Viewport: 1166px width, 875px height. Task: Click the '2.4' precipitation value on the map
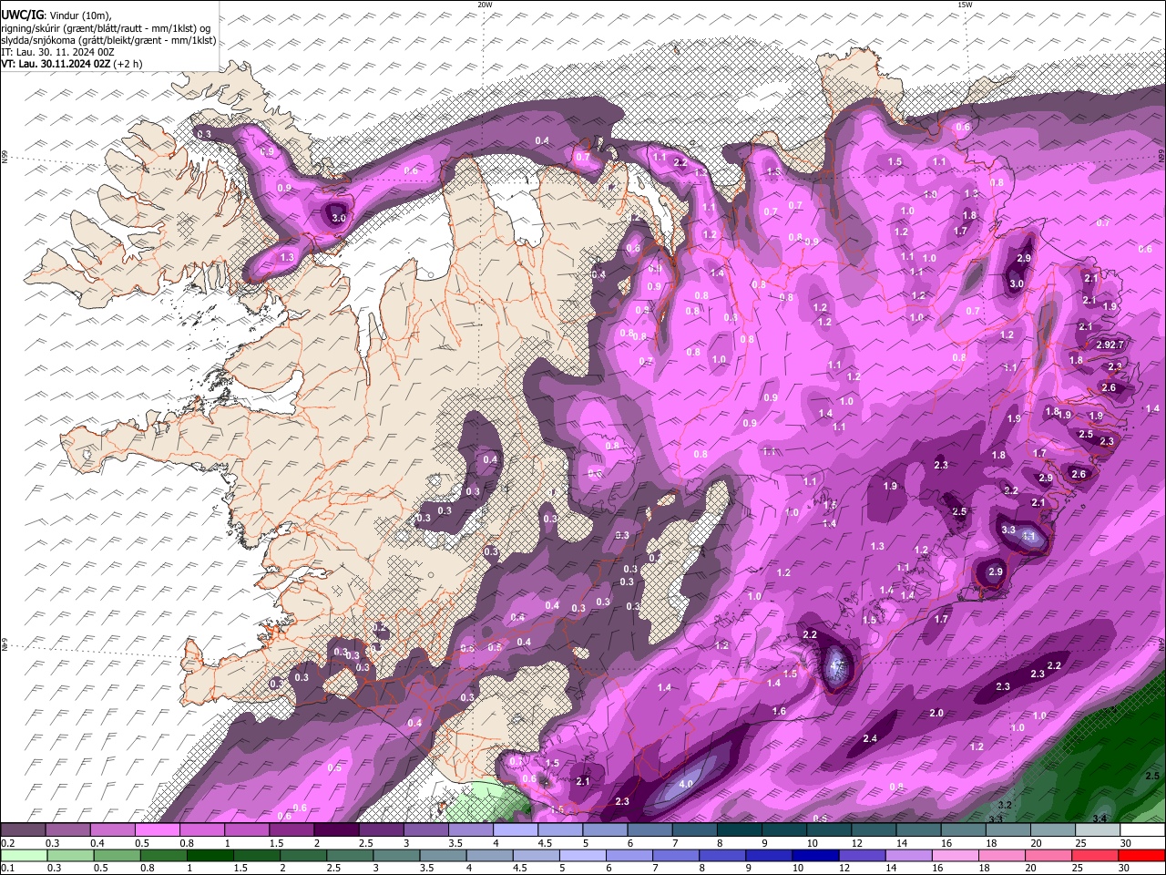(x=869, y=738)
